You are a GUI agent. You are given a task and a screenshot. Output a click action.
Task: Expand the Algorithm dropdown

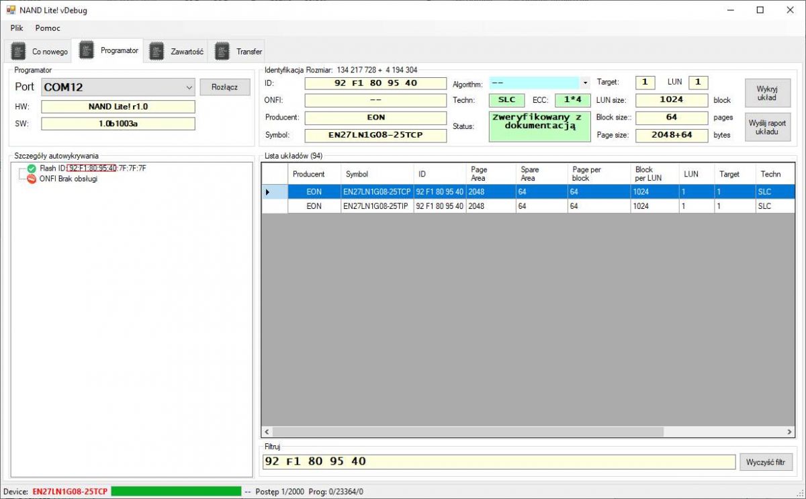[585, 83]
